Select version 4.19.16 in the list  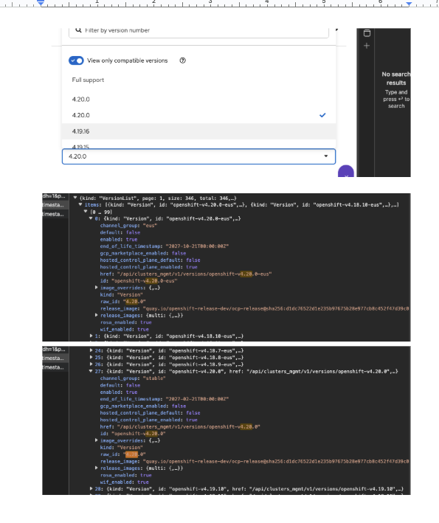click(x=198, y=131)
